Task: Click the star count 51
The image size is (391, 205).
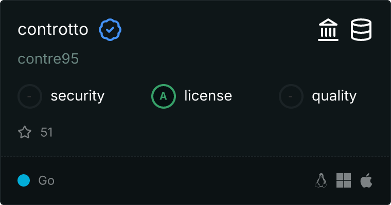Action: (47, 133)
